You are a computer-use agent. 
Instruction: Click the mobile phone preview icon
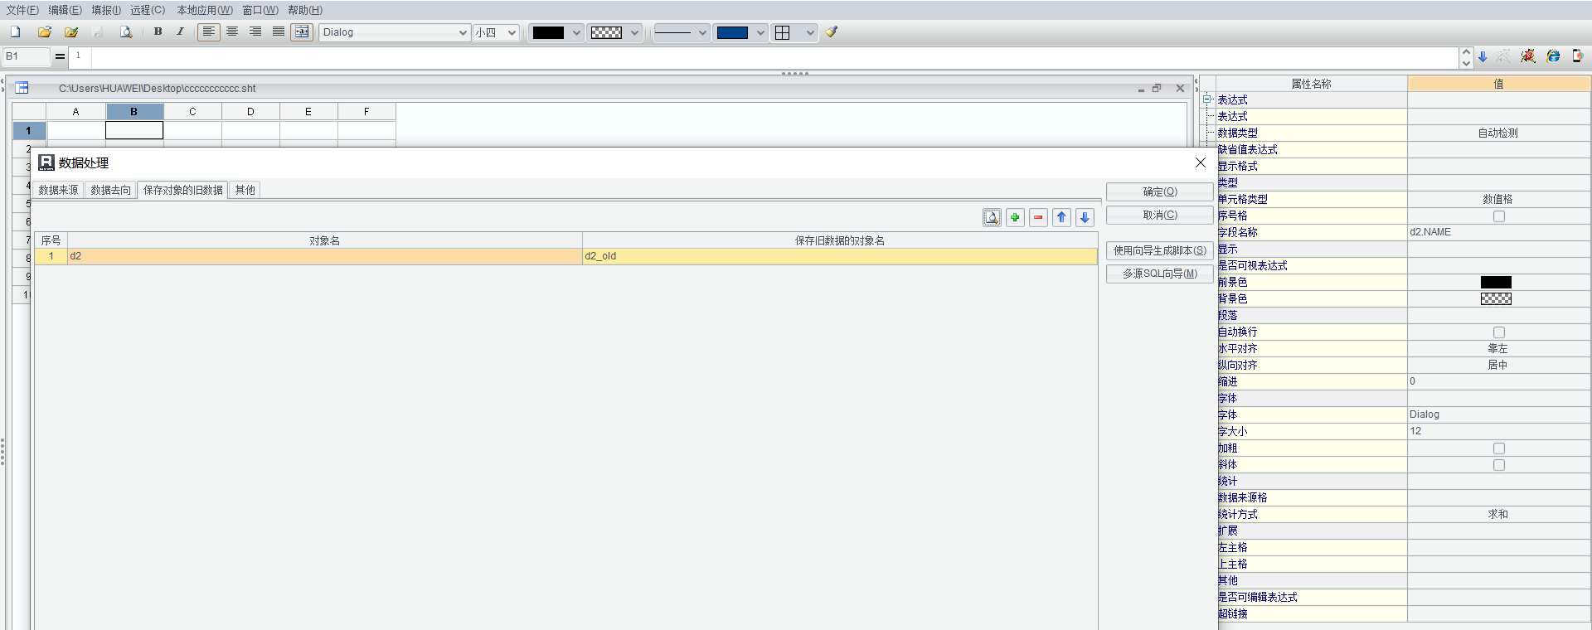1577,56
